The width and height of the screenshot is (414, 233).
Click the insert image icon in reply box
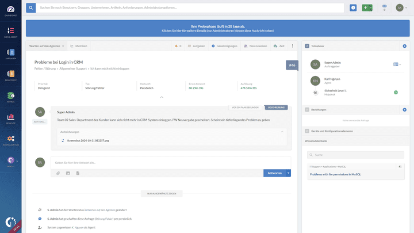tap(67, 173)
